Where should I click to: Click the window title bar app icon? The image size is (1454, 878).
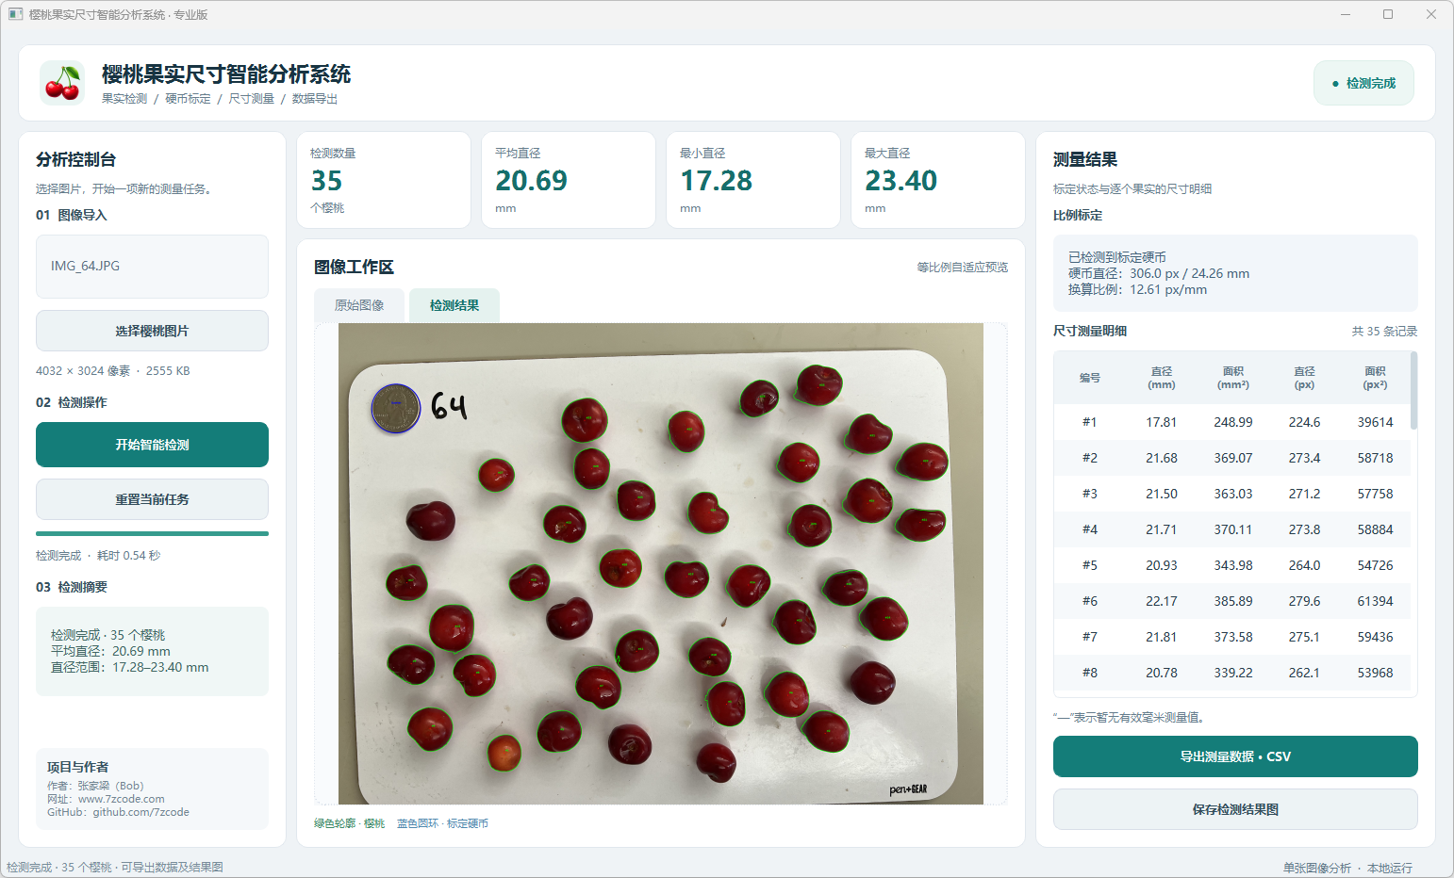tap(15, 14)
